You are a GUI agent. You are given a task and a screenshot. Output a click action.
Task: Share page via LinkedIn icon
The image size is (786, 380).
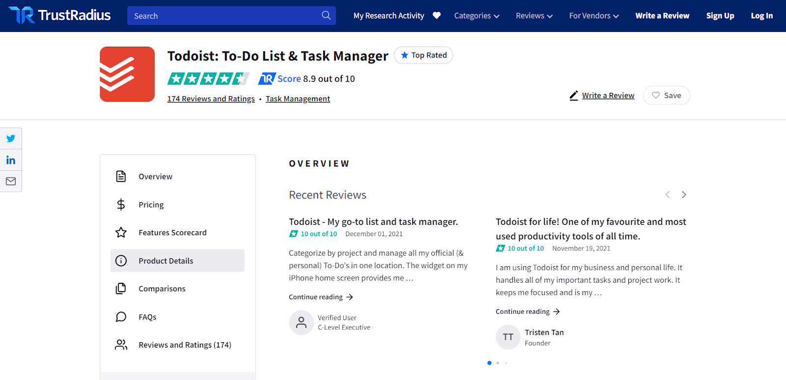click(x=11, y=160)
